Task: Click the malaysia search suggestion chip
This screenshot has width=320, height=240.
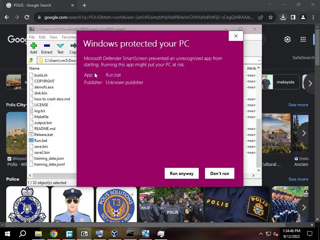Action: [281, 82]
